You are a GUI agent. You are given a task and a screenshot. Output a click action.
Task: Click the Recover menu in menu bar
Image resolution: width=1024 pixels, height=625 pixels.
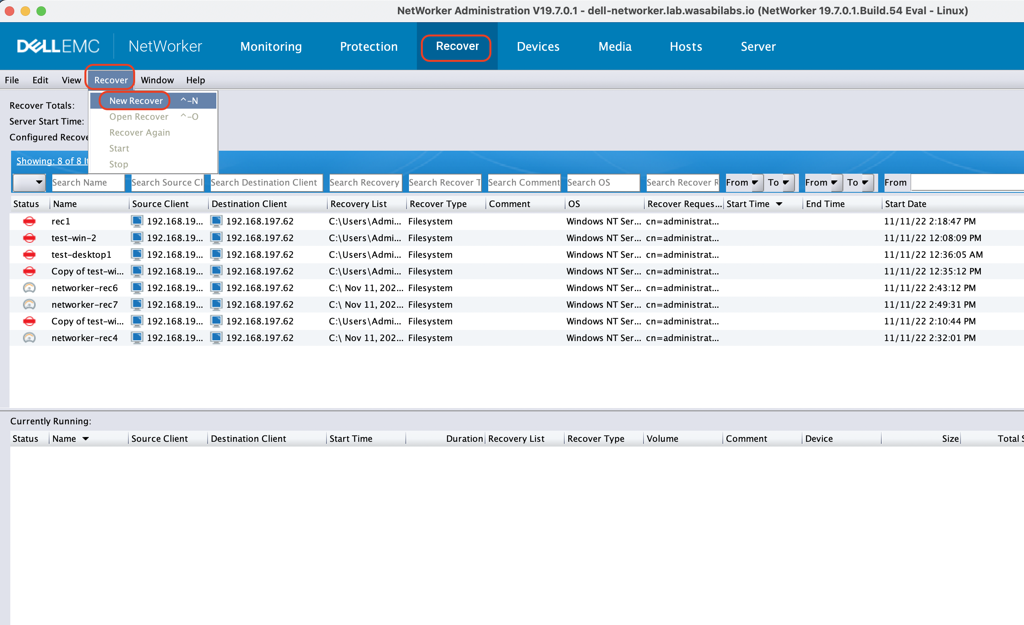pyautogui.click(x=111, y=80)
